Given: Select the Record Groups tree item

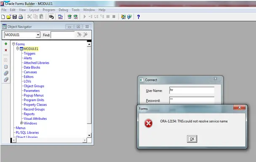Looking at the screenshot, I should coord(34,109).
